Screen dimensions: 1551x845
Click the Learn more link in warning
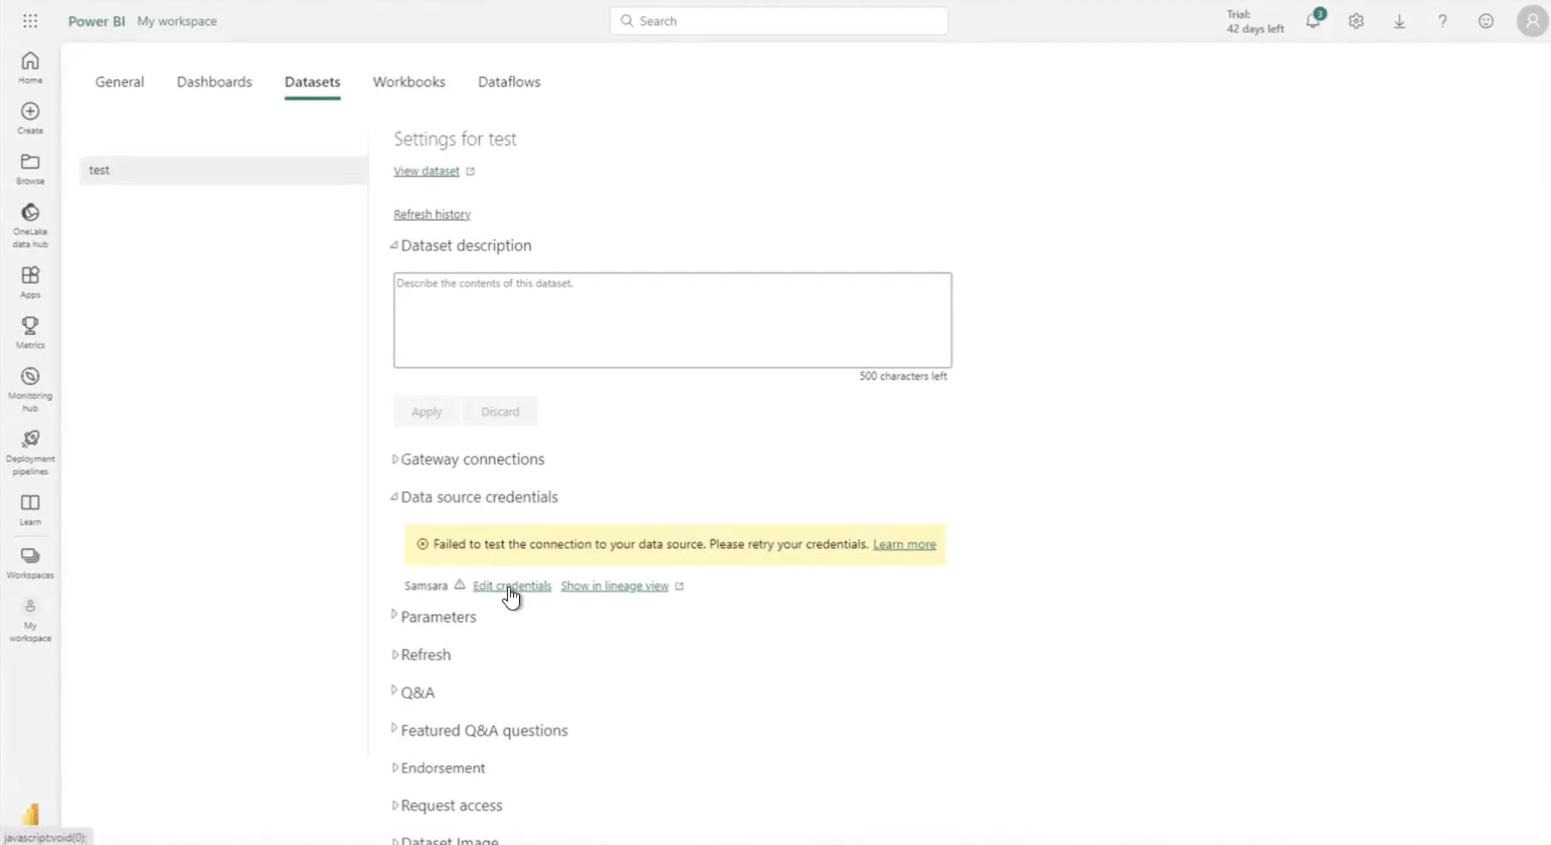(x=904, y=544)
